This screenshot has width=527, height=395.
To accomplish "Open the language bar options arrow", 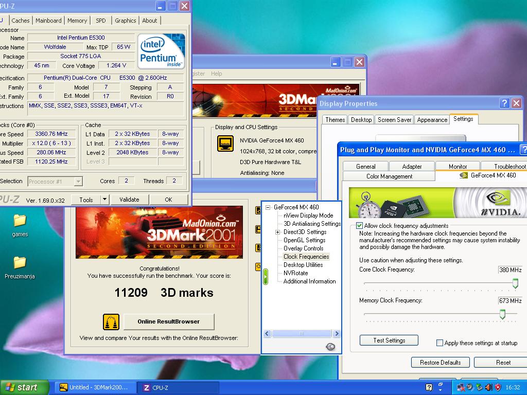I will point(441,391).
